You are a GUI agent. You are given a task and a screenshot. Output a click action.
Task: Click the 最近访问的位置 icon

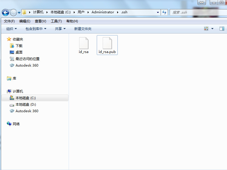pos(12,59)
